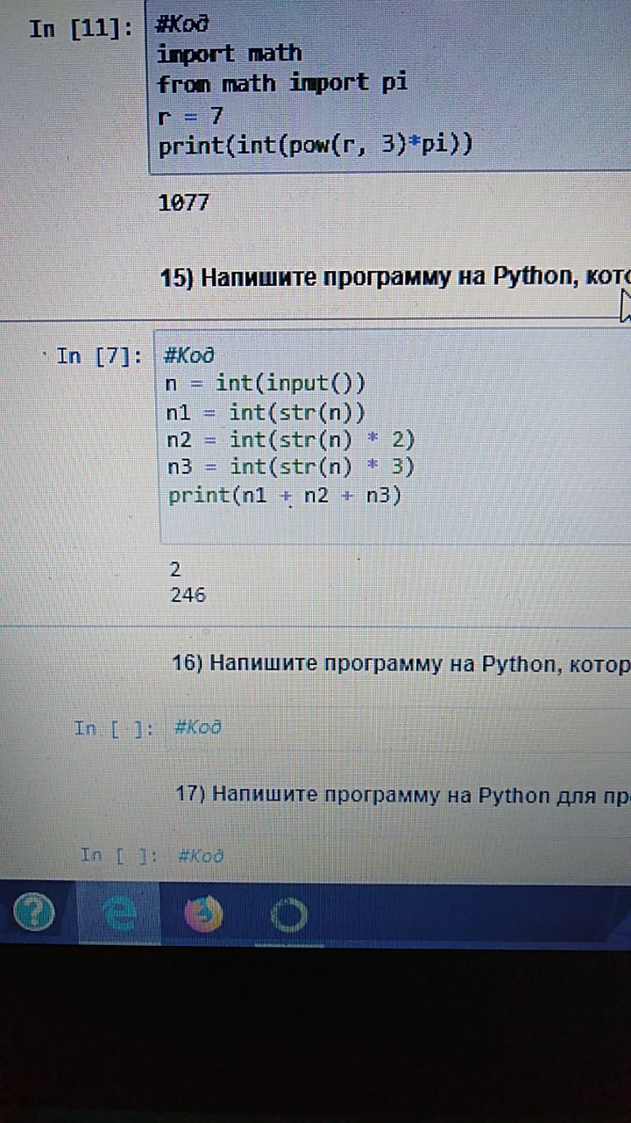
Task: Click the line 'n3 = int(str(n) * 3)'
Action: point(290,468)
